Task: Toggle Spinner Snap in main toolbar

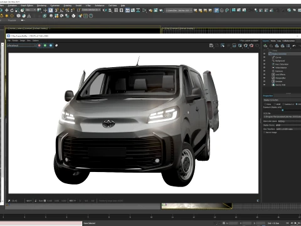Action: click(x=73, y=10)
